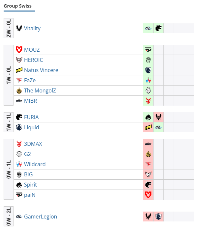Open the Natus Vincere team link
Viewport: 201px width, 230px height.
pos(41,70)
